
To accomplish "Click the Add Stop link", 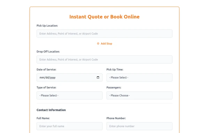I will (104, 44).
